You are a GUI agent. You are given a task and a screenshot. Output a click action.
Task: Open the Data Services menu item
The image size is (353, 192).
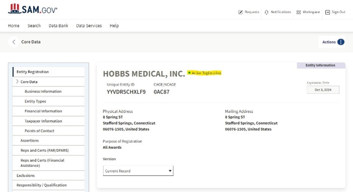pyautogui.click(x=89, y=26)
